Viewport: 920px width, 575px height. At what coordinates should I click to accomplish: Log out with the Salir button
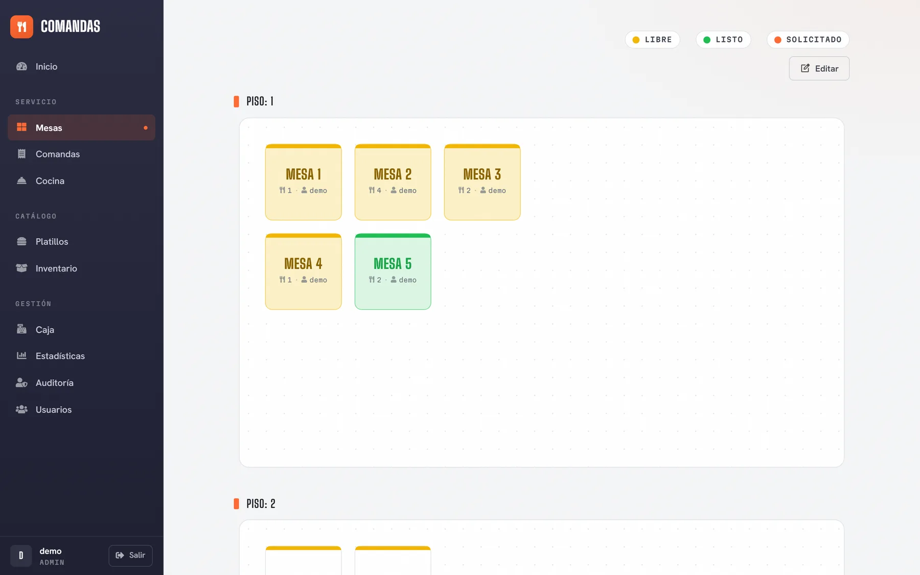[130, 556]
